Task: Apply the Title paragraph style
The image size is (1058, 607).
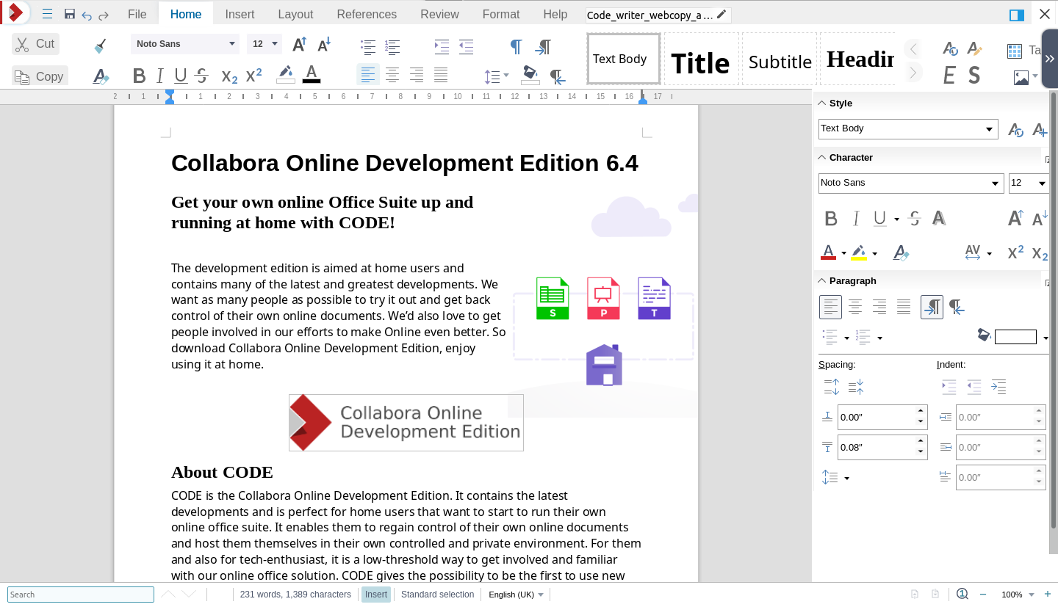Action: pyautogui.click(x=700, y=62)
